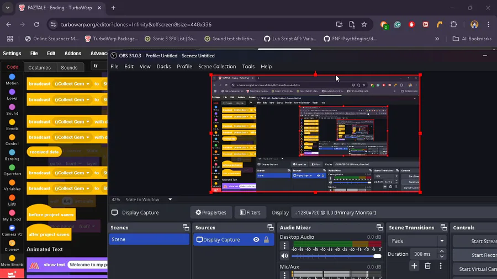497x279 pixels.
Task: Click Start Virtual Camera button
Action: click(475, 269)
